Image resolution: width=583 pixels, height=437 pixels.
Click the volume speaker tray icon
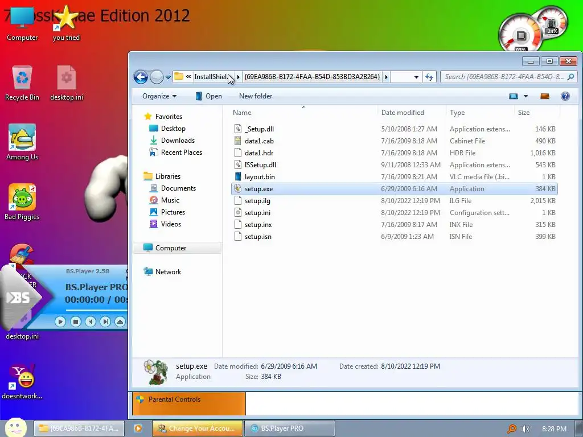click(x=525, y=429)
